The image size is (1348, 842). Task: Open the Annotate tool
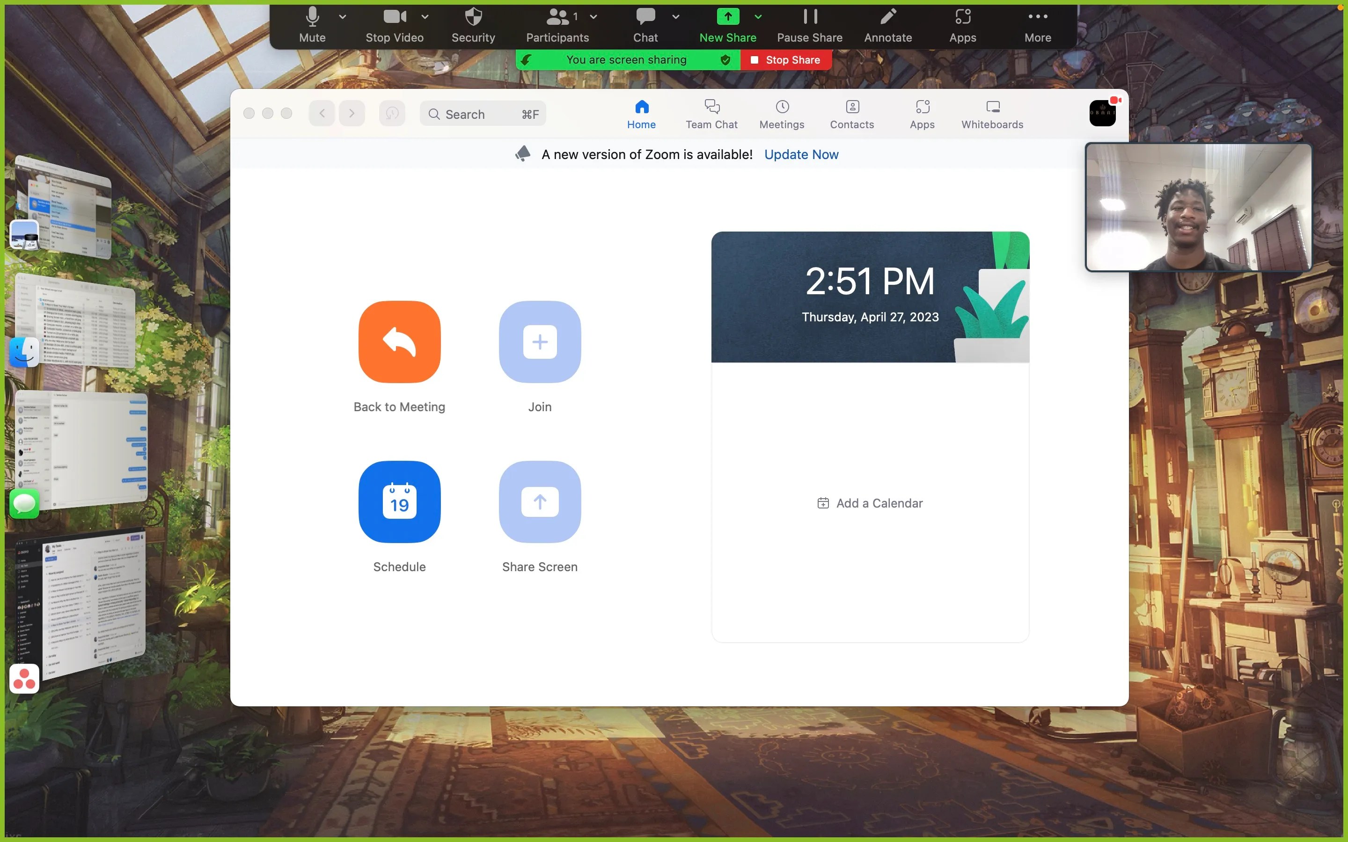[887, 25]
